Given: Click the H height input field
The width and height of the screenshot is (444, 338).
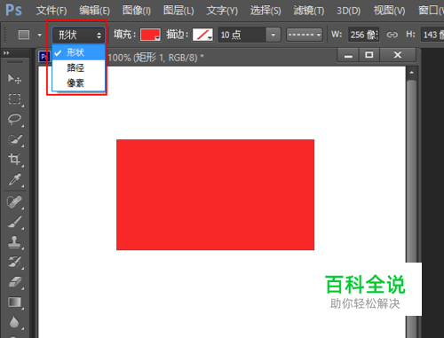Looking at the screenshot, I should coord(432,35).
